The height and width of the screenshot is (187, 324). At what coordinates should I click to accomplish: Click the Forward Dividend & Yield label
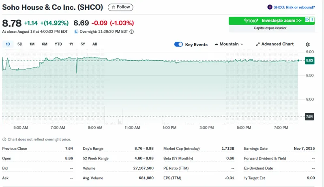(265, 159)
